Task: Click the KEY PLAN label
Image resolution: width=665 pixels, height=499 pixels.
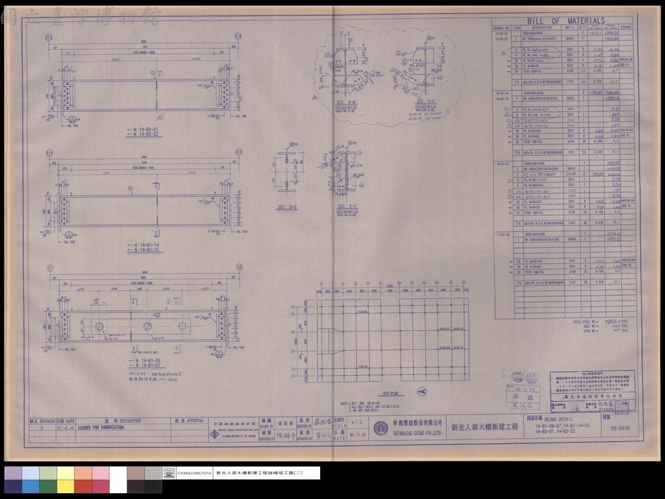Action: click(x=390, y=393)
